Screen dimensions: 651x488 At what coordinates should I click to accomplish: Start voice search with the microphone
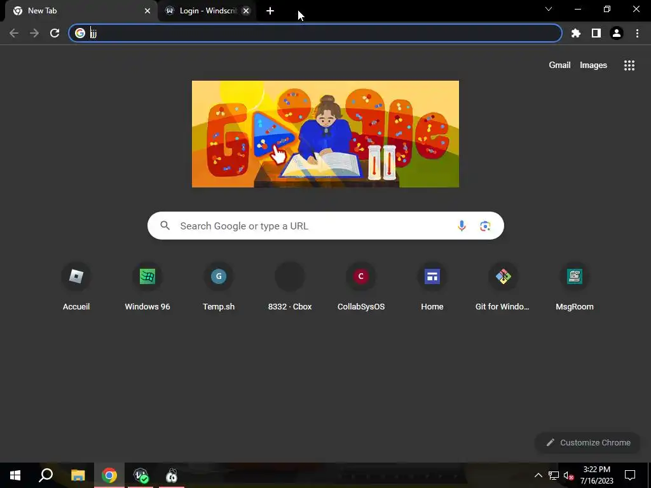coord(462,226)
